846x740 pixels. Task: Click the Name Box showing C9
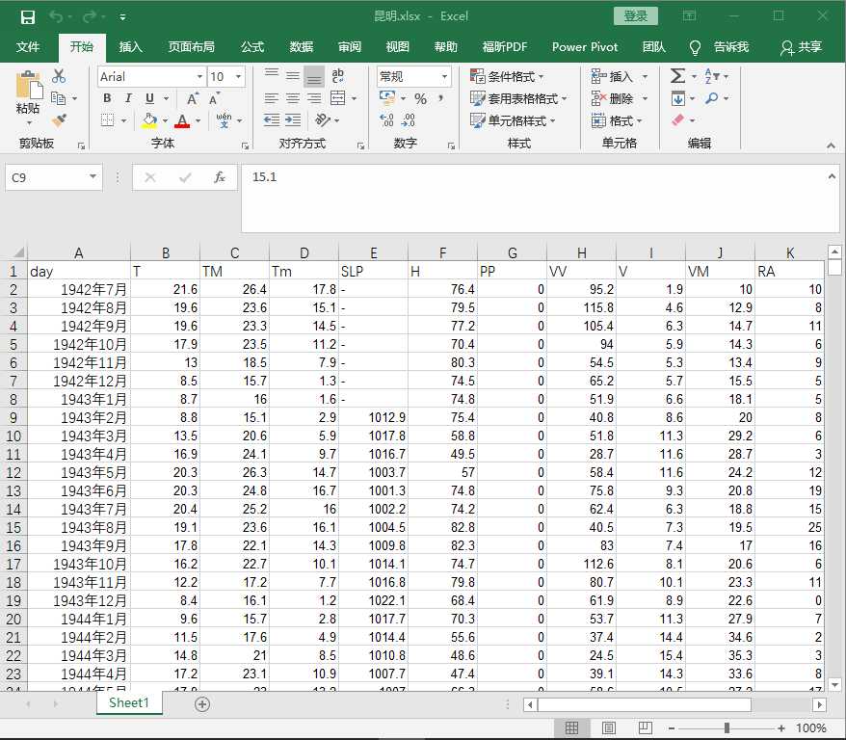tap(54, 177)
